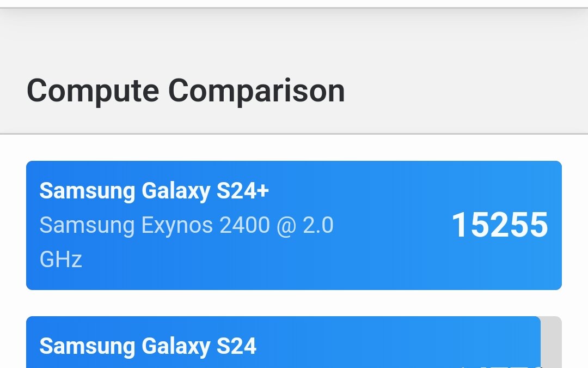The image size is (588, 368).
Task: Select the Samsung Galaxy S24+ result card
Action: point(294,224)
